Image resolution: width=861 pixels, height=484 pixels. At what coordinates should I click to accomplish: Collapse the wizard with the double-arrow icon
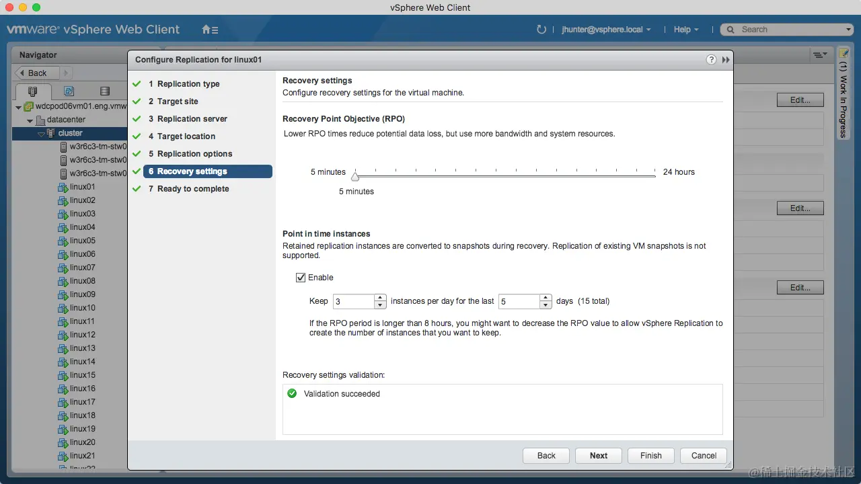point(725,59)
